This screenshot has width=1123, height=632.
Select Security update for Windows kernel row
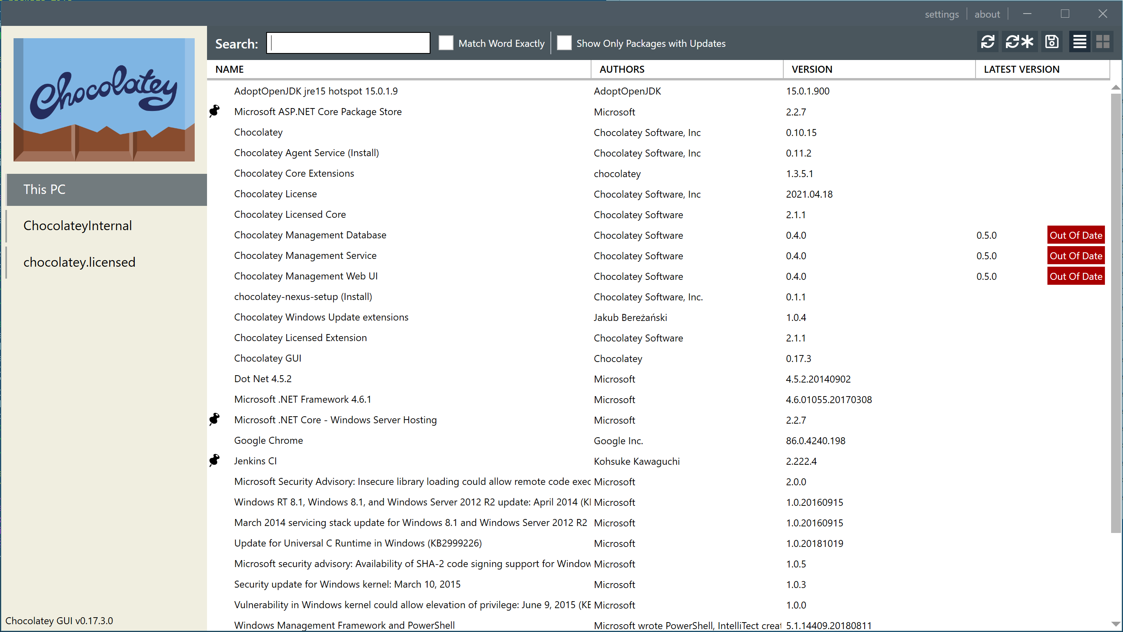pos(658,584)
